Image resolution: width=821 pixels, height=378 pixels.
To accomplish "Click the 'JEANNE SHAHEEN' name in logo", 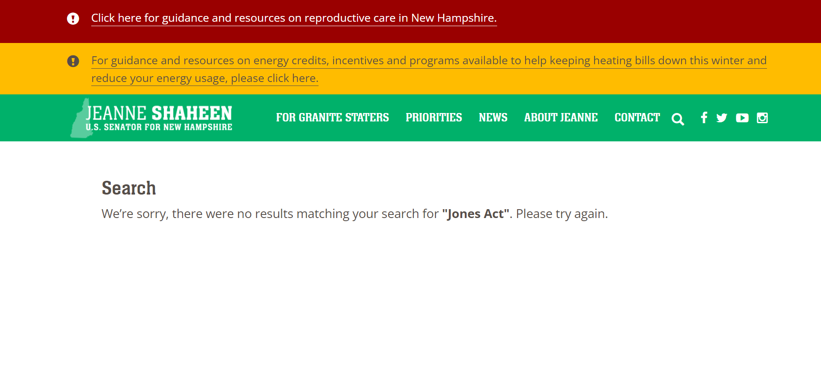I will 160,113.
